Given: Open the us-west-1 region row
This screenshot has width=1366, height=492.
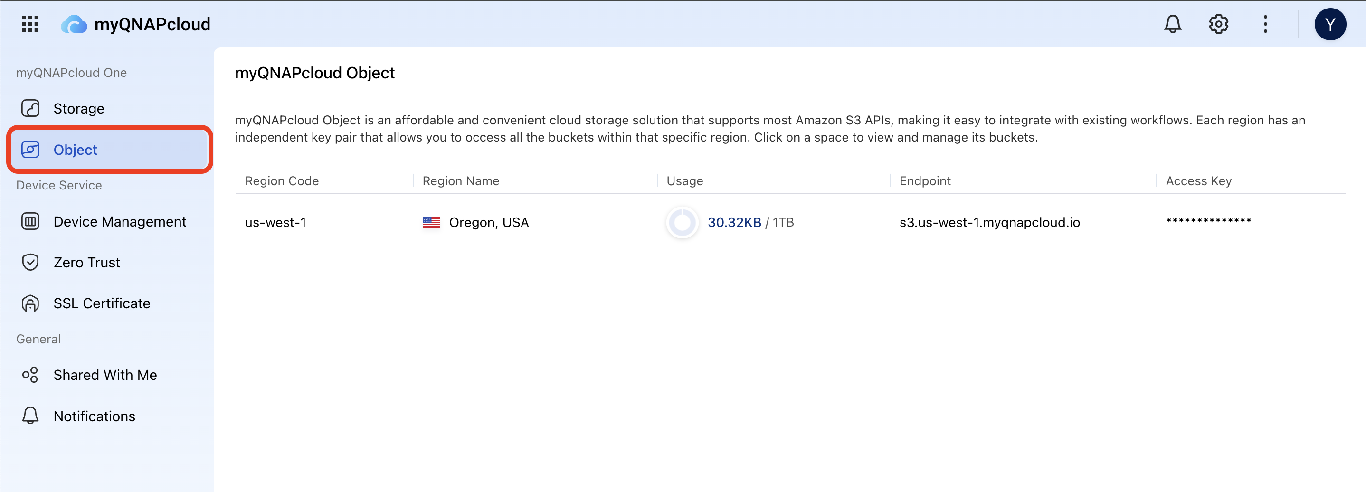Looking at the screenshot, I should coord(276,222).
